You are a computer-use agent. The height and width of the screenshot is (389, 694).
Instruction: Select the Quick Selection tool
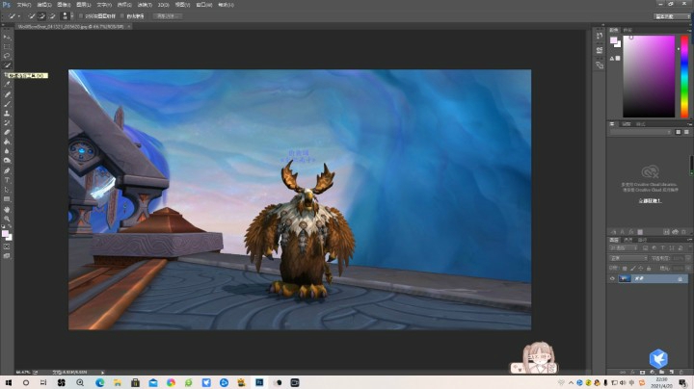click(7, 65)
